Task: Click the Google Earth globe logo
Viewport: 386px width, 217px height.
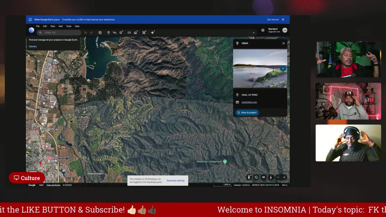Action: [31, 30]
